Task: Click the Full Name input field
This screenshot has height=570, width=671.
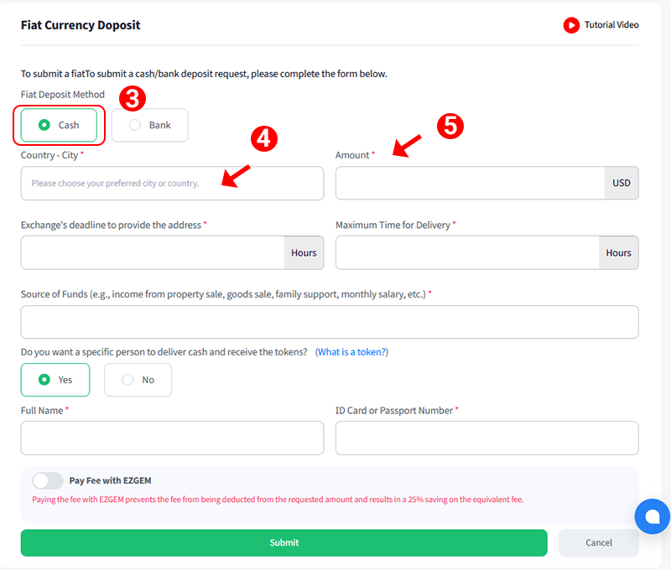Action: (x=172, y=438)
